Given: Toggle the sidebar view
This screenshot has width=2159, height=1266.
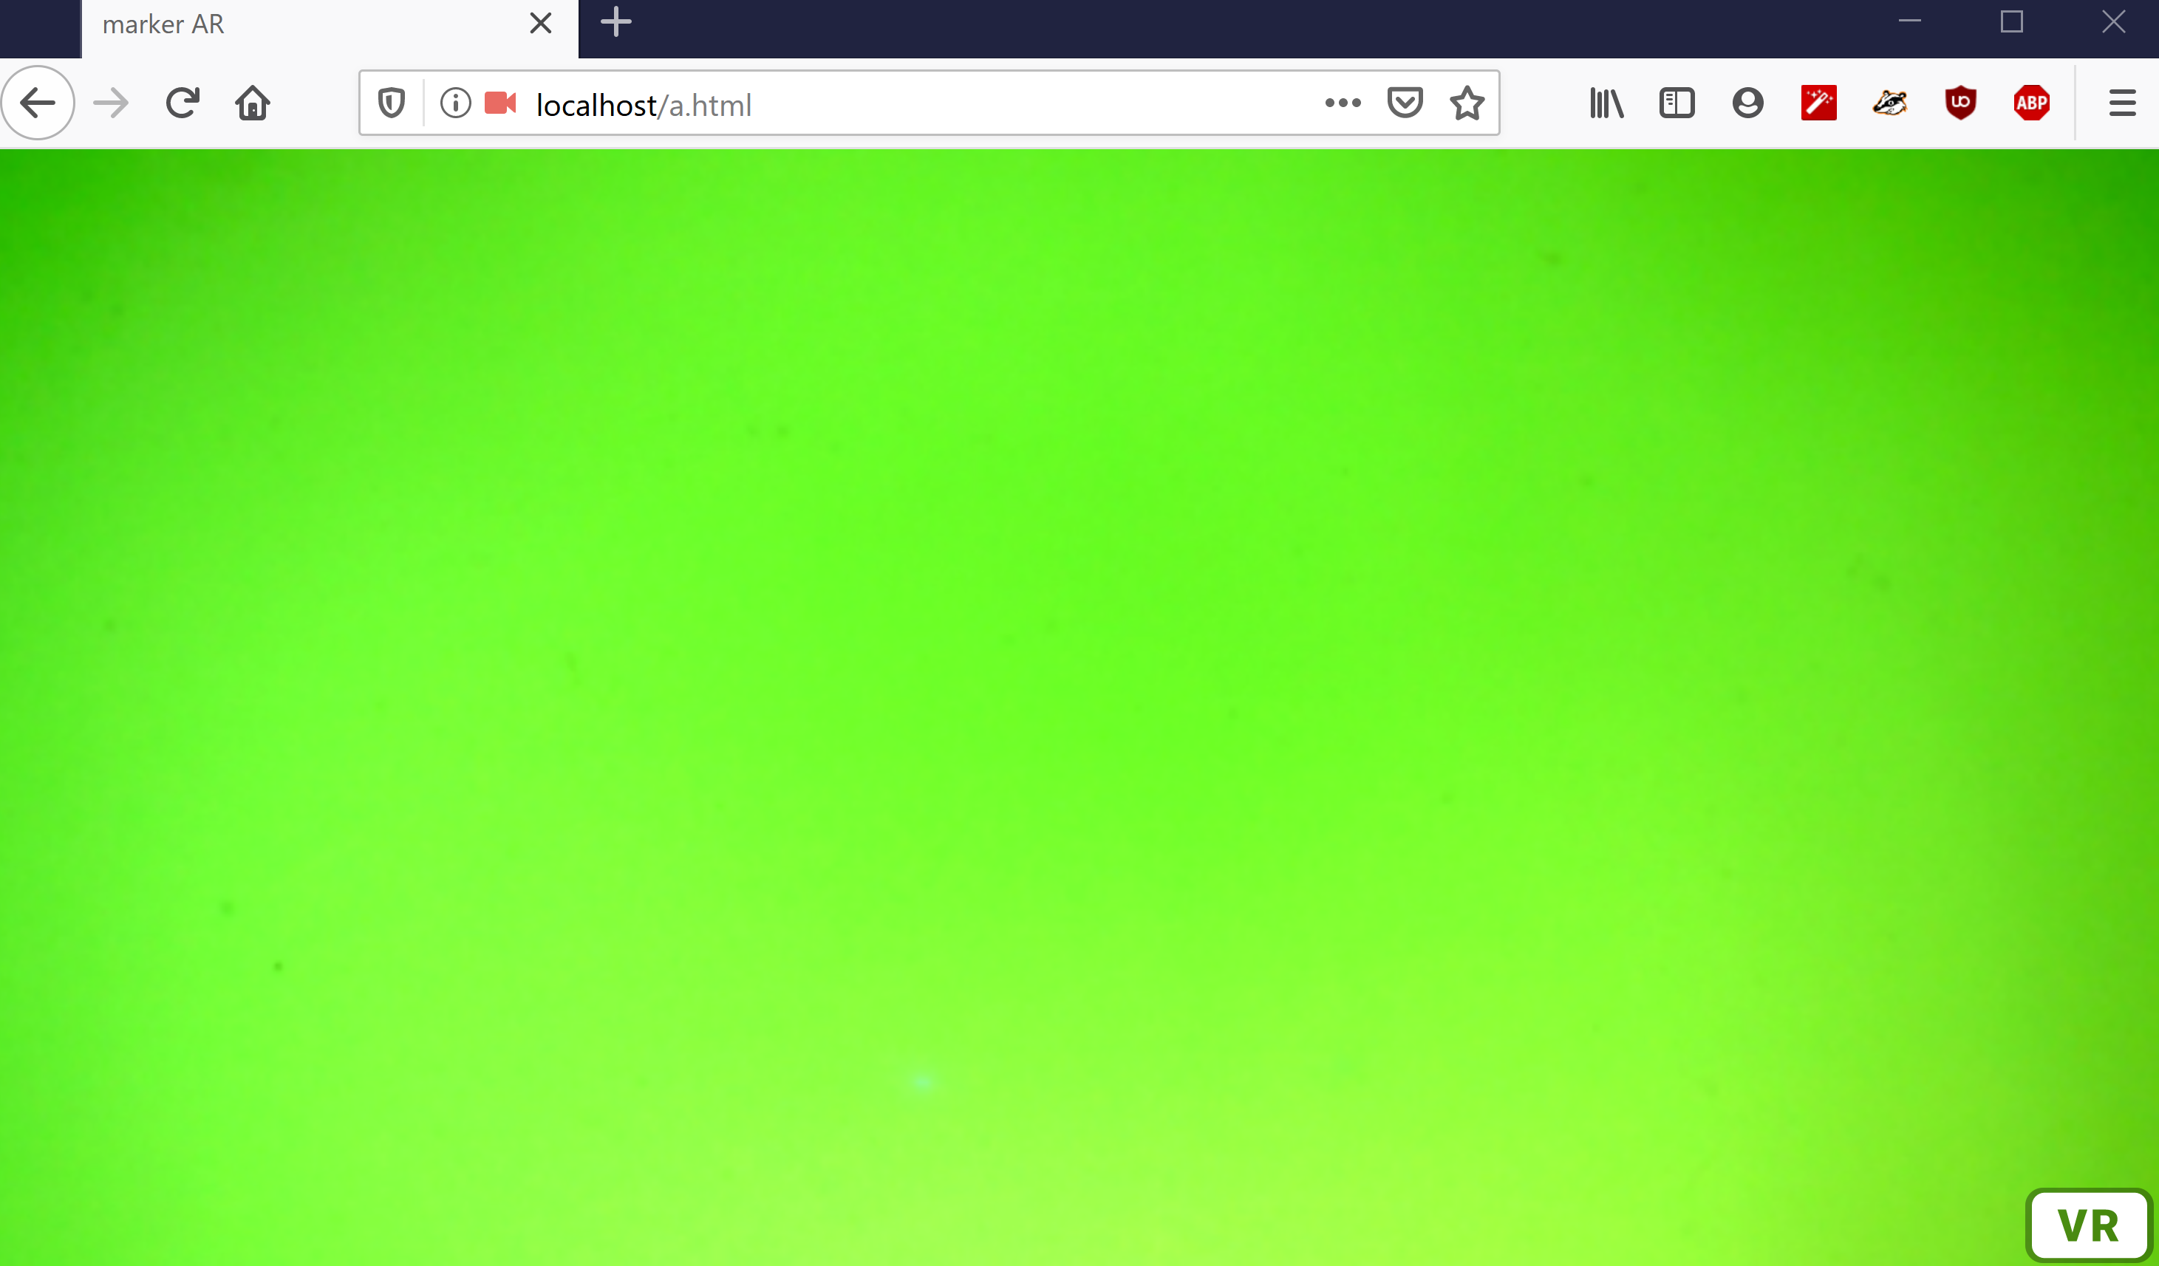Looking at the screenshot, I should [1677, 103].
